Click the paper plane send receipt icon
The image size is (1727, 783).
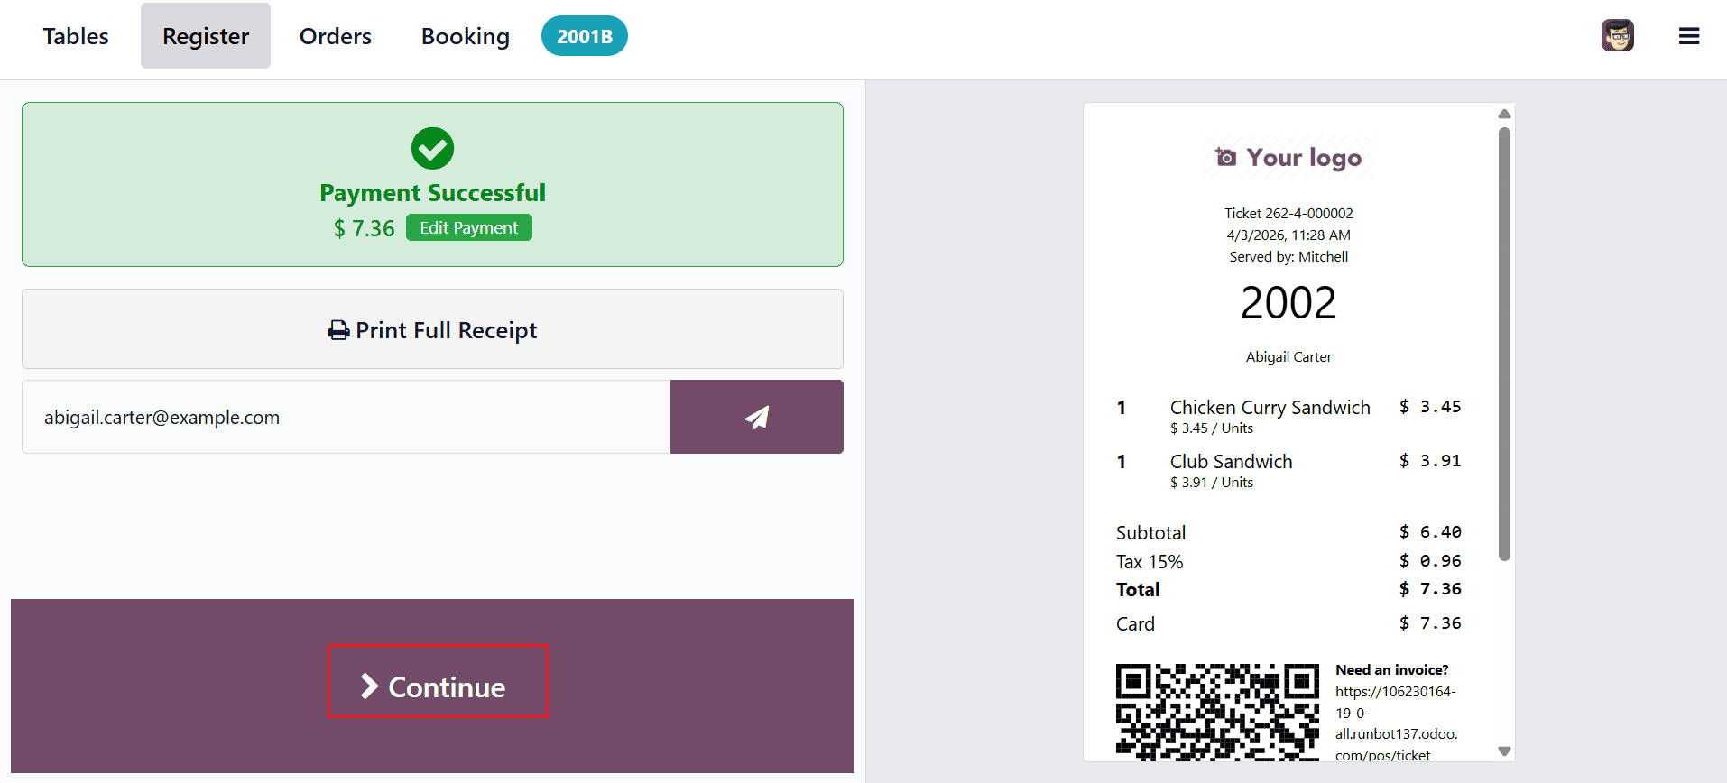[x=756, y=416]
